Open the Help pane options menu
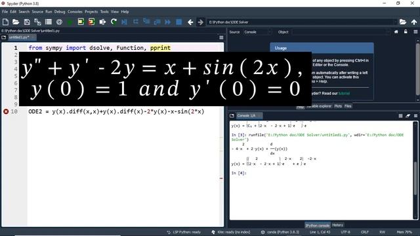Screen dimensions: 420x236 point(415,32)
